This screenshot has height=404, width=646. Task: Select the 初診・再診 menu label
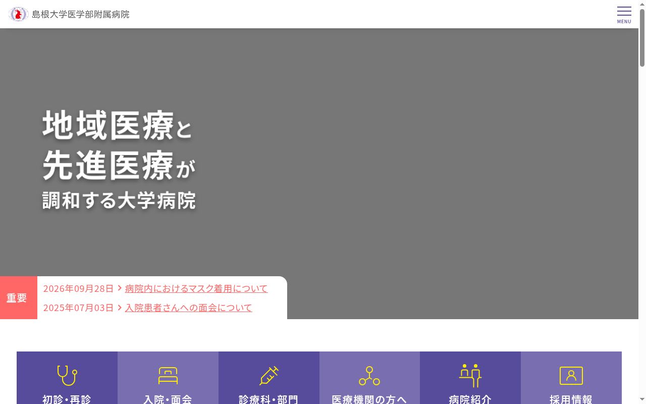tap(67, 399)
